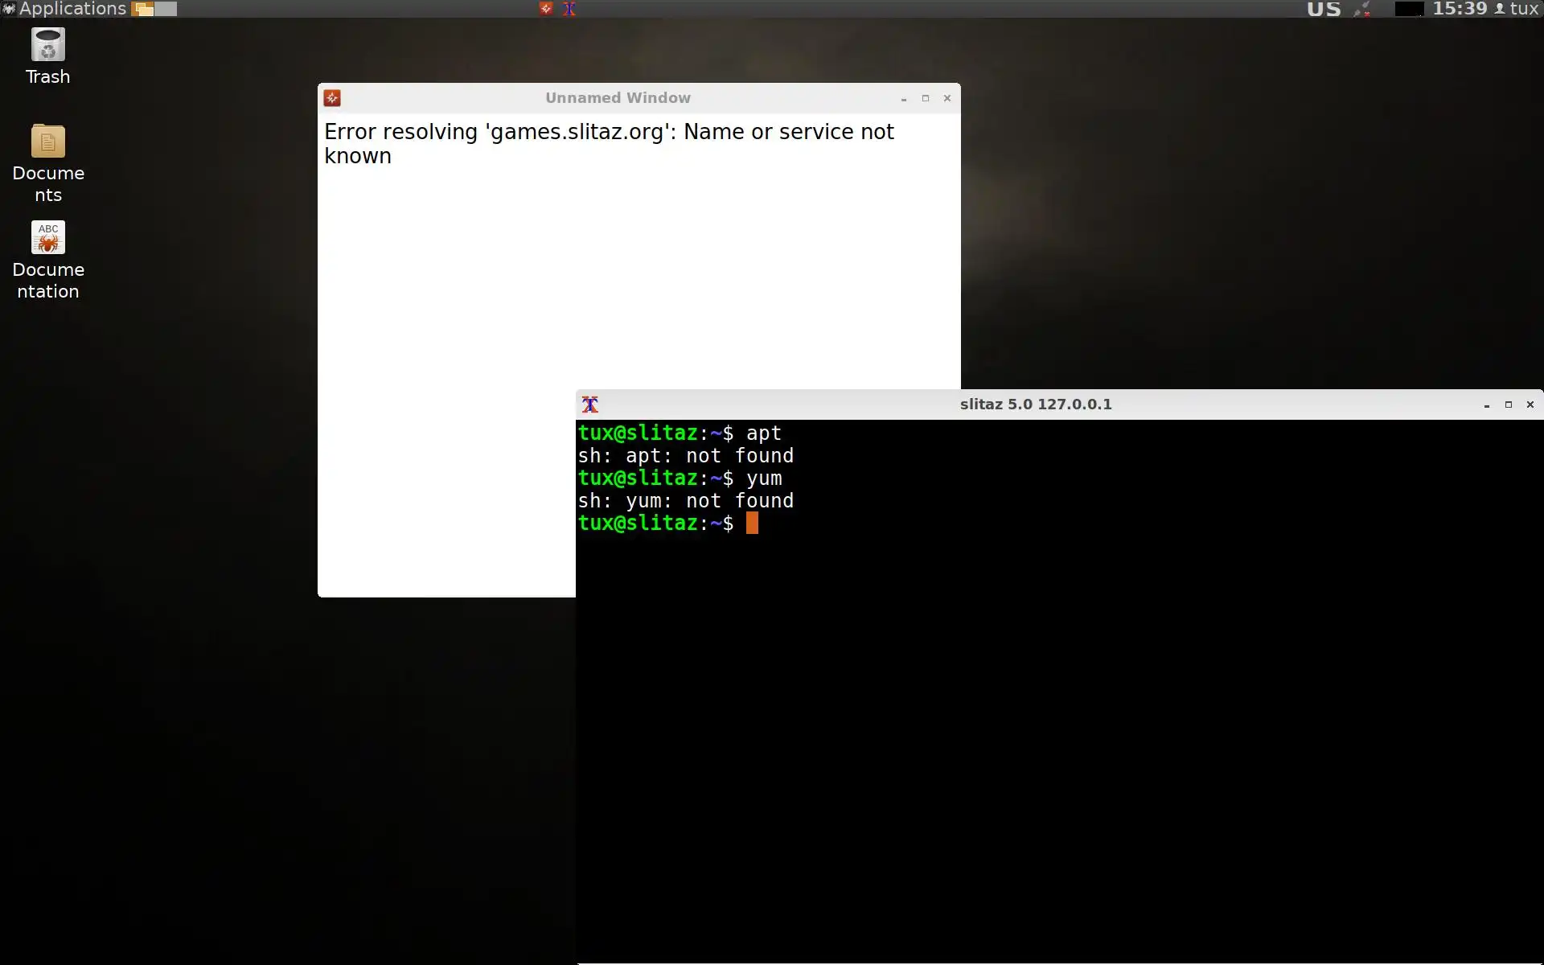1544x965 pixels.
Task: Click the disconnected network tray icon
Action: [x=1362, y=9]
